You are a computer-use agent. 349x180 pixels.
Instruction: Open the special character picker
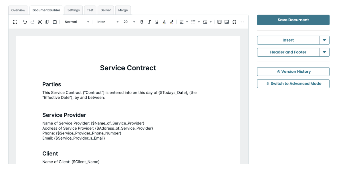pos(234,21)
